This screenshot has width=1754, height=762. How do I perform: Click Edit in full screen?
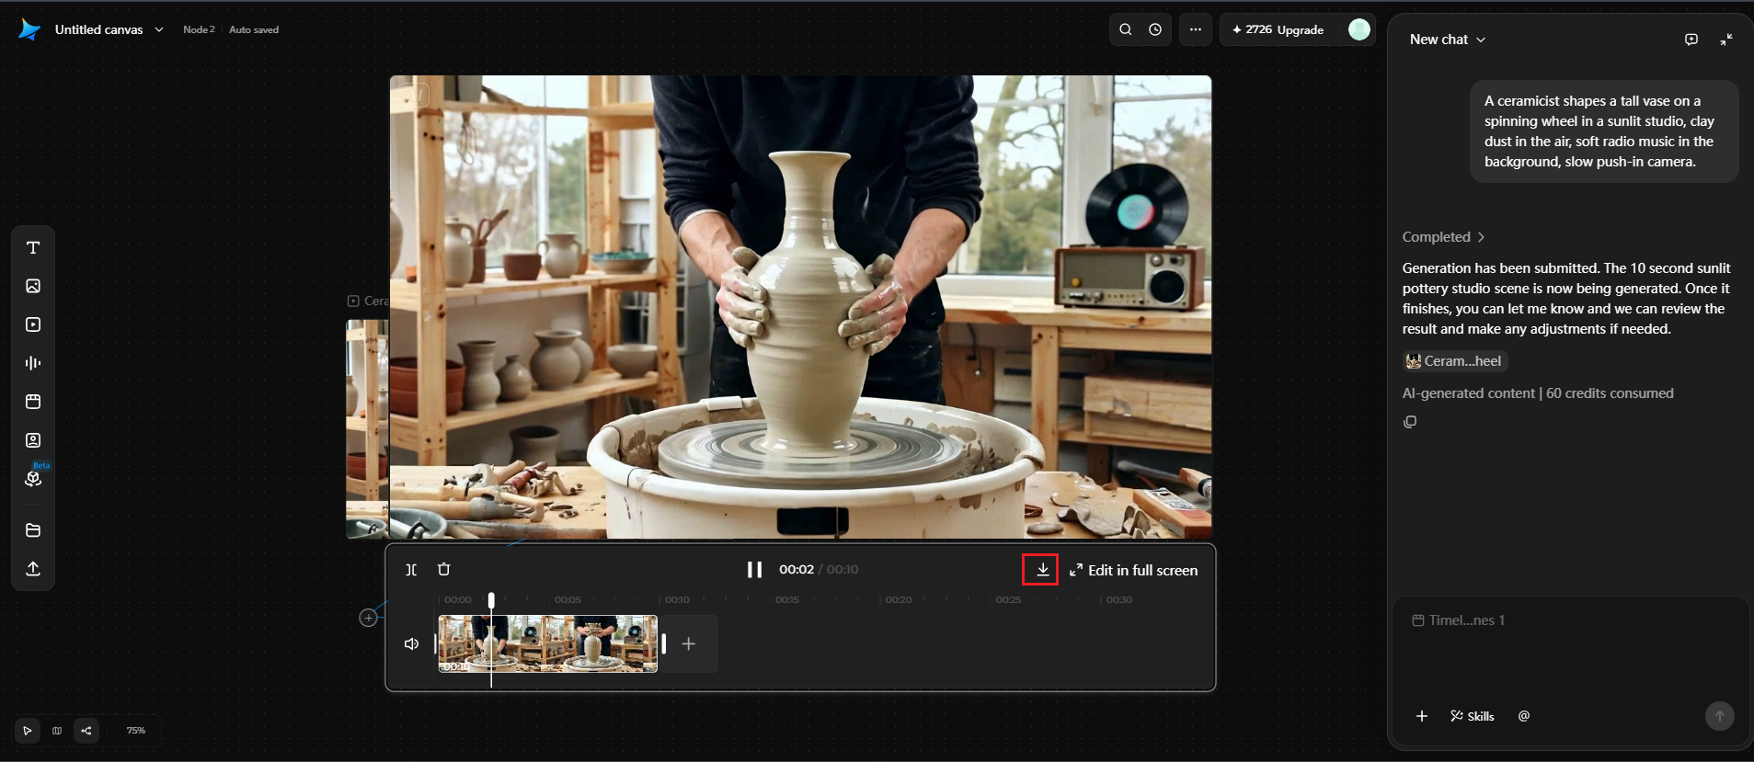1134,571
